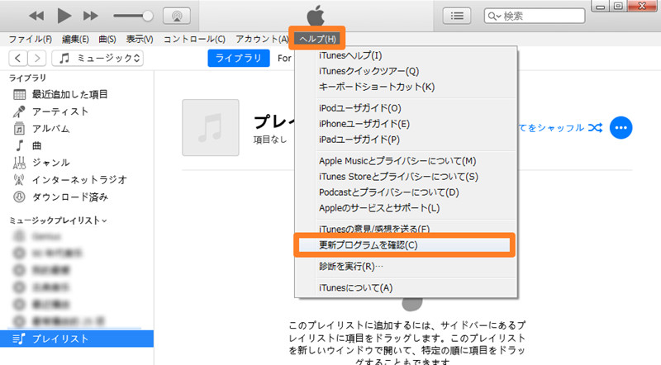Open the blue more options ellipsis button

(x=621, y=128)
